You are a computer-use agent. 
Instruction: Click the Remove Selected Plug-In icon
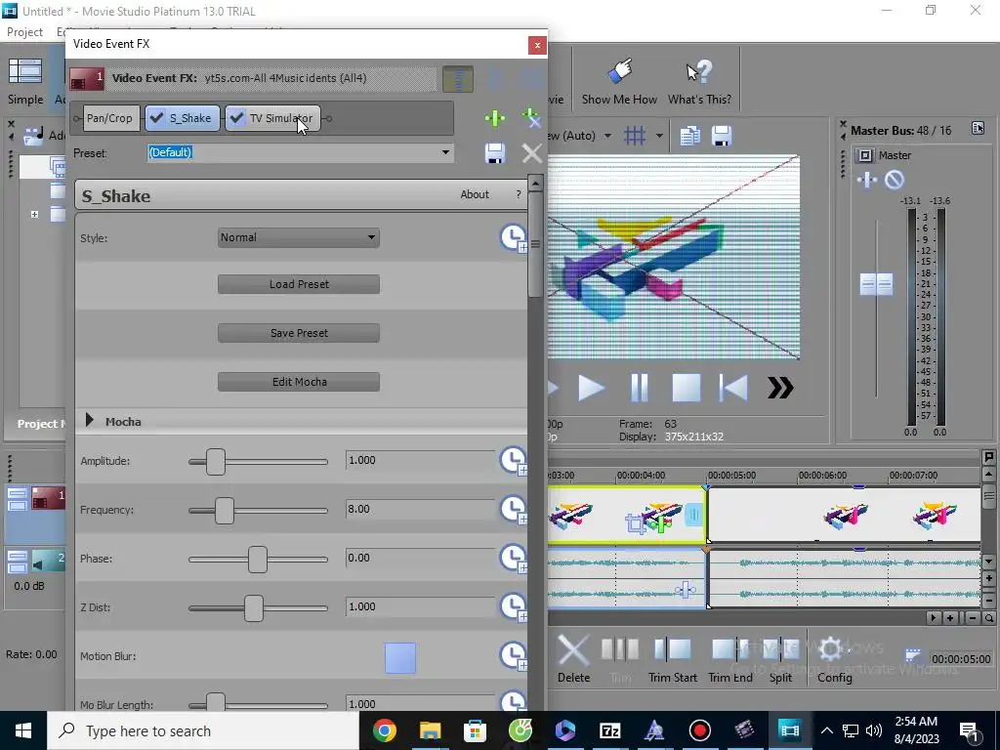[531, 118]
